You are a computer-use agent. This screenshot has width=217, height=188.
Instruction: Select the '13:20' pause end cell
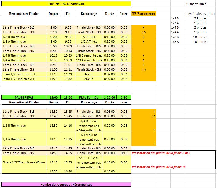point(68,98)
